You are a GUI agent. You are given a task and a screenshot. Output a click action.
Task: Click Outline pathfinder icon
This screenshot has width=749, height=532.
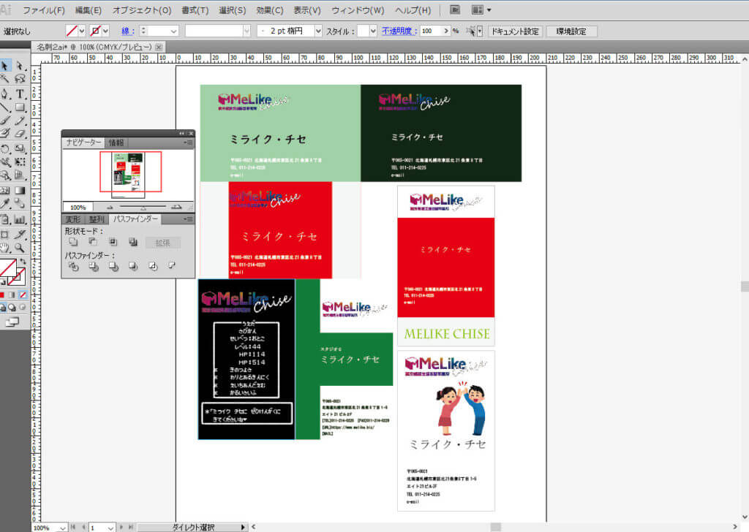pos(152,266)
